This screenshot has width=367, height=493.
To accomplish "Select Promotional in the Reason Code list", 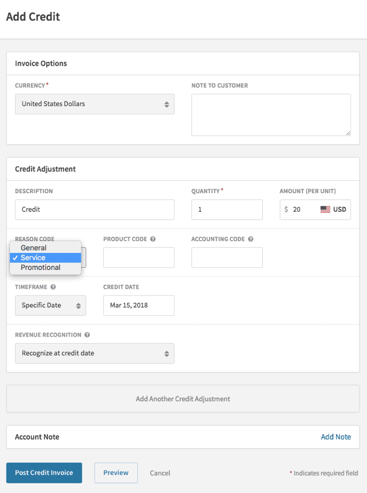I will (x=40, y=267).
